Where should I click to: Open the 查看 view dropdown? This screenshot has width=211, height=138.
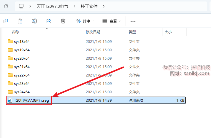tap(111, 21)
